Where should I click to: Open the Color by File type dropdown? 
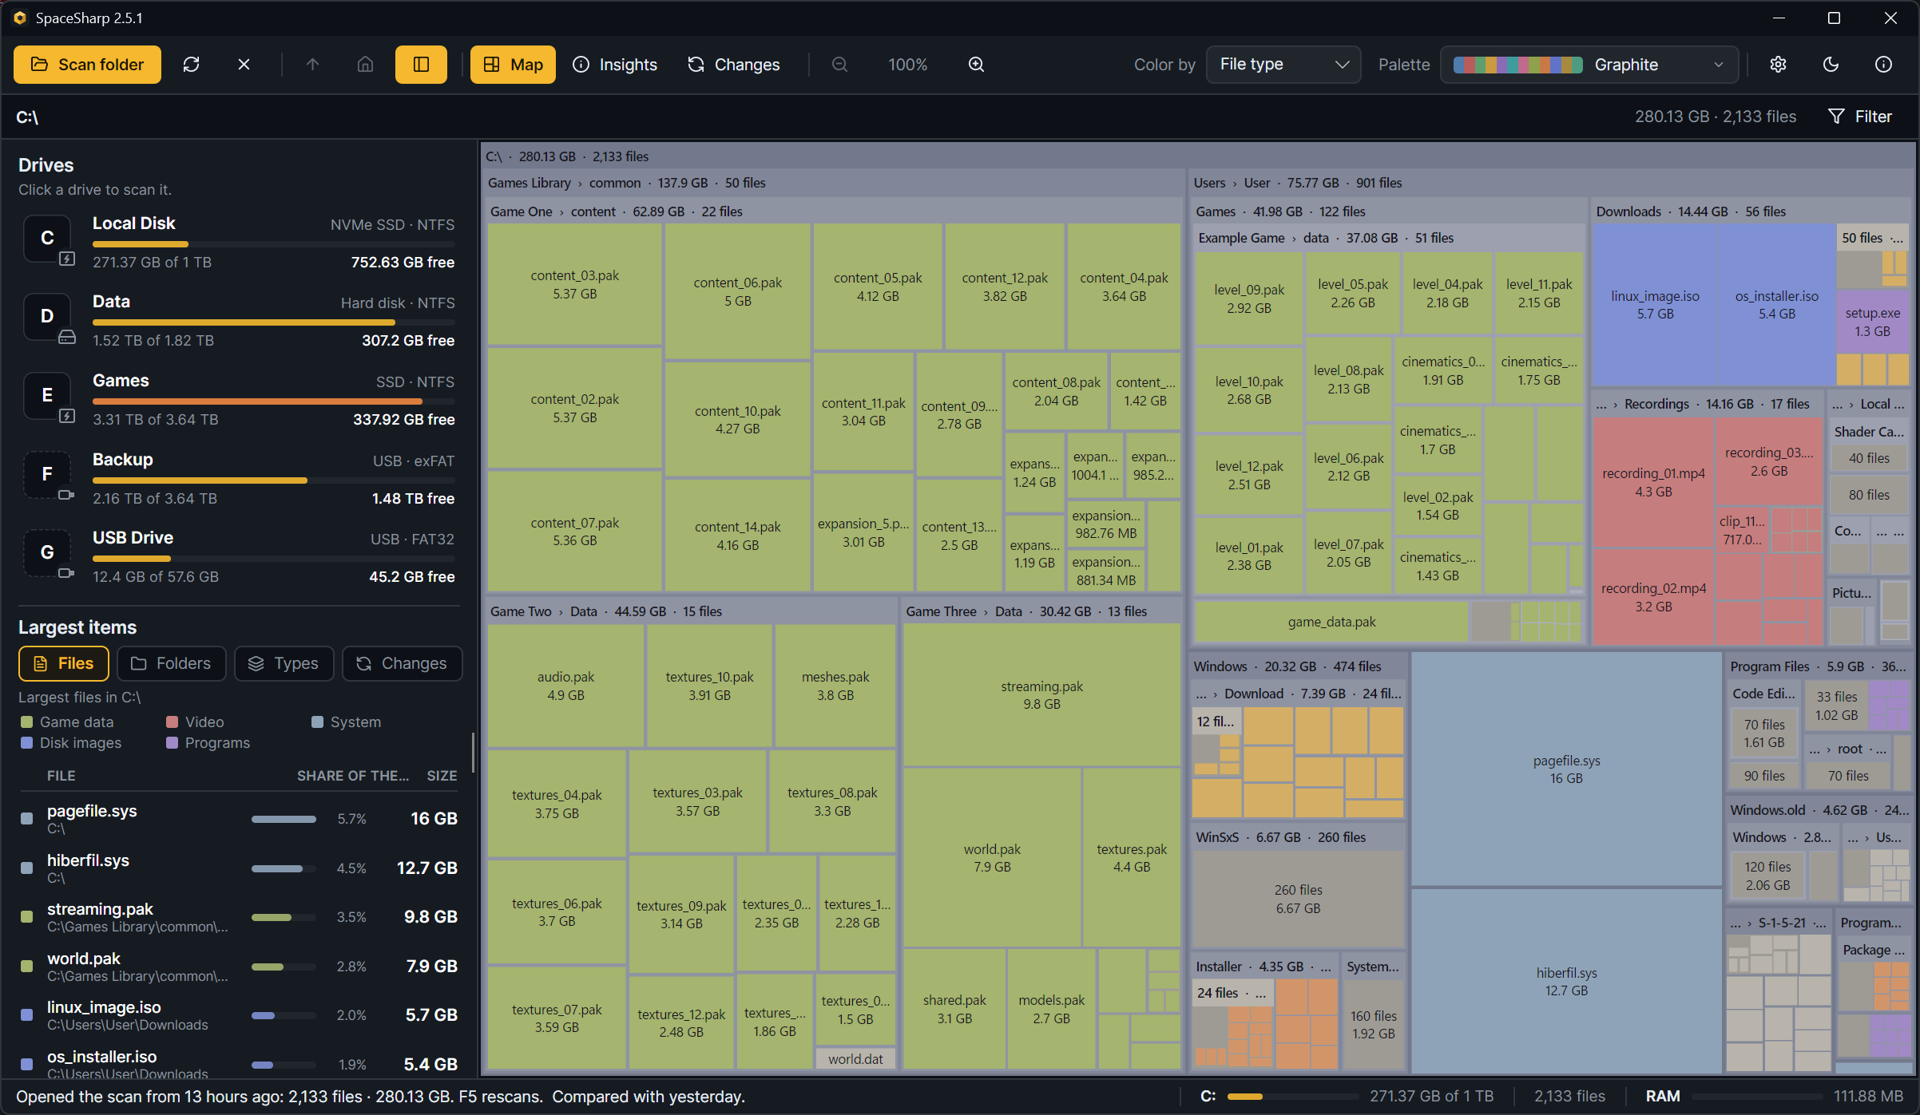click(1283, 65)
